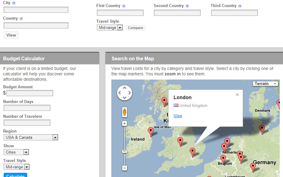
Task: Select the marker over Belgium
Action: click(223, 160)
